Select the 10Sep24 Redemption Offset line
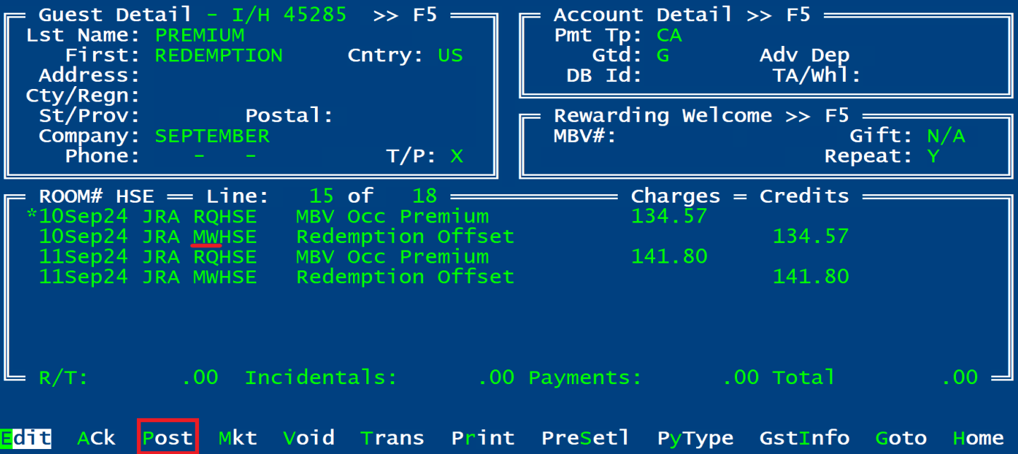 point(405,237)
